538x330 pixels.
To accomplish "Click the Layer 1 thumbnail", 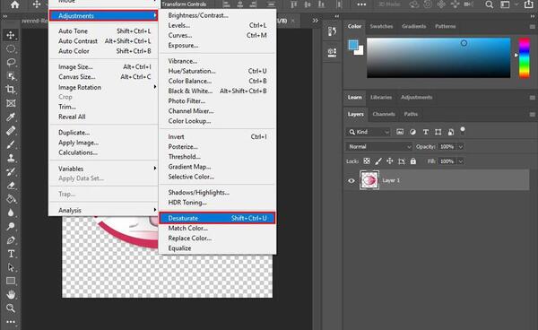I will [369, 180].
